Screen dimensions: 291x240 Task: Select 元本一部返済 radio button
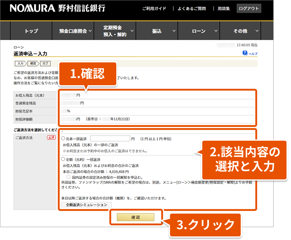coord(63,139)
